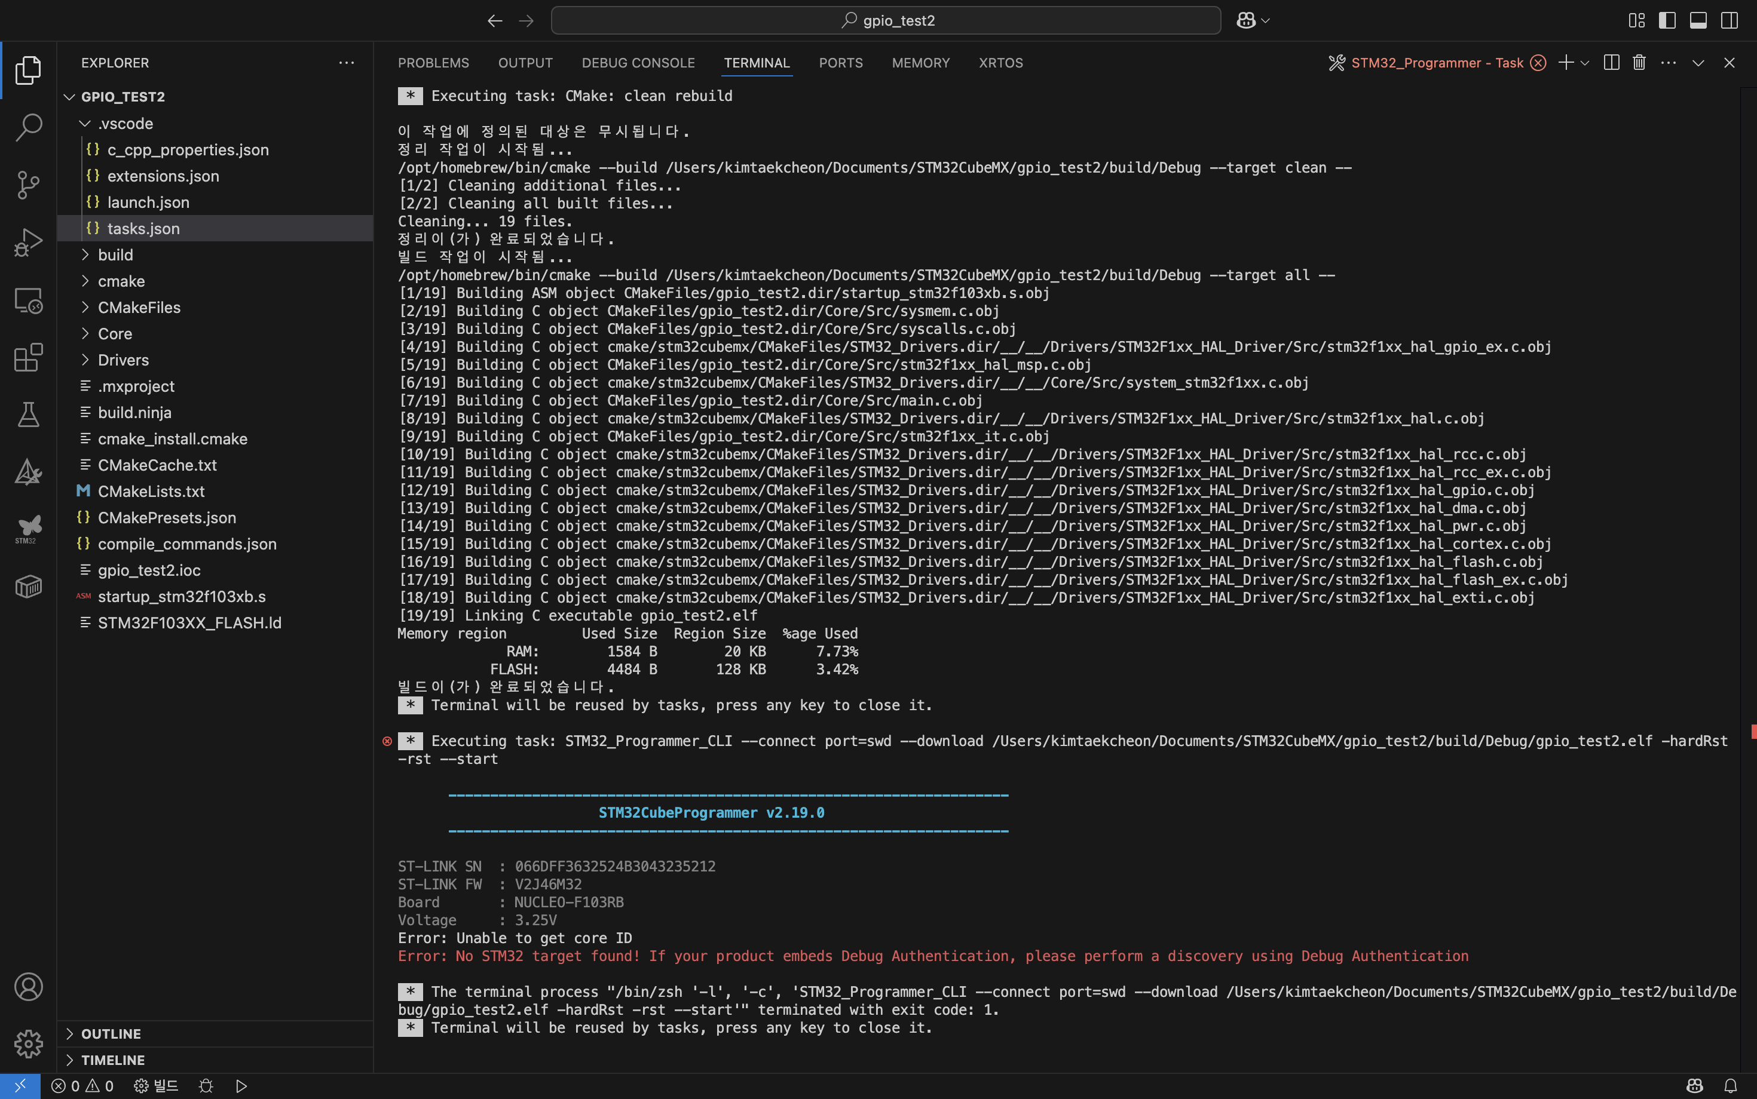
Task: Open the Search view in activity bar
Action: [x=28, y=127]
